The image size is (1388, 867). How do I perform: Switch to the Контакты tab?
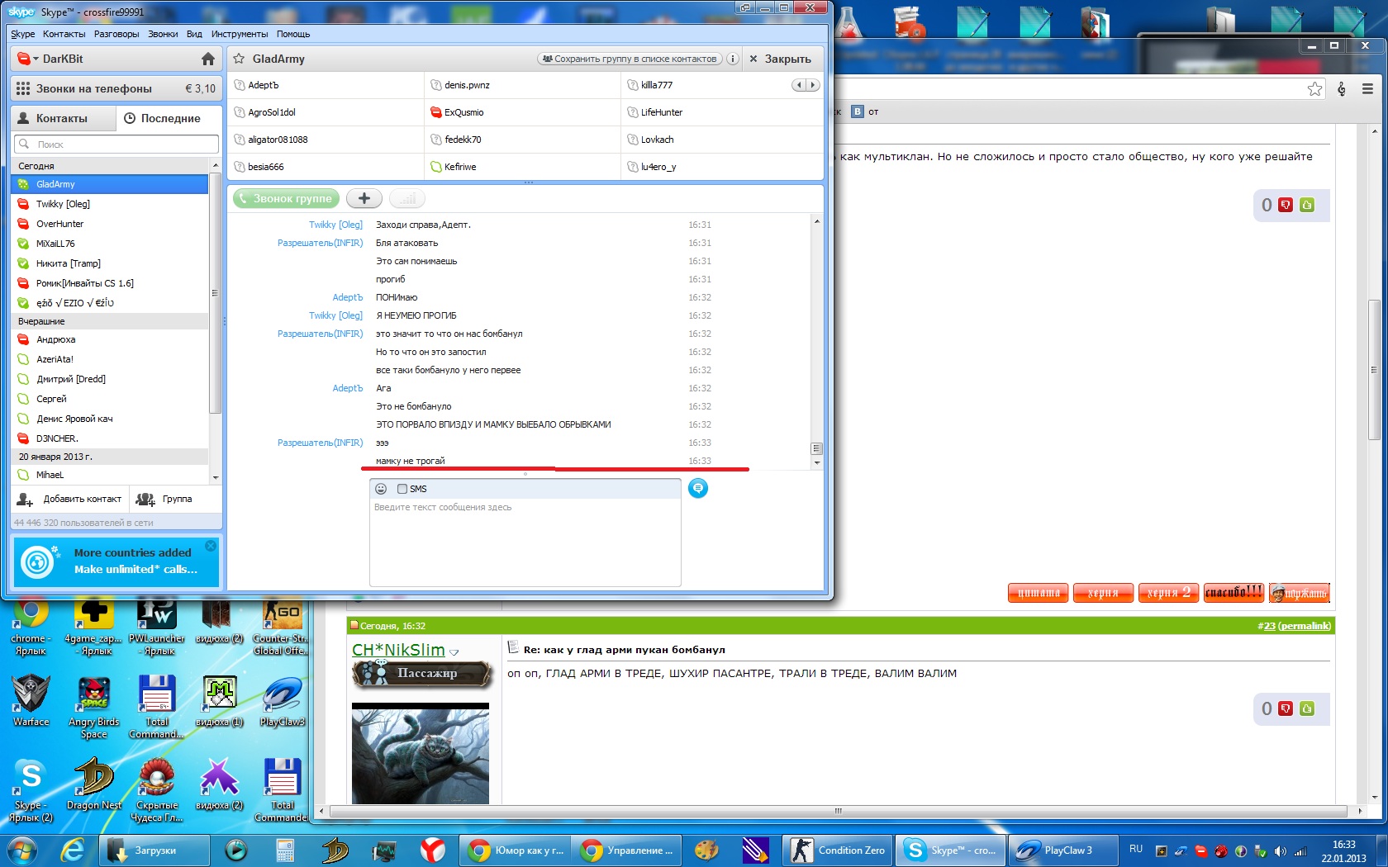tap(63, 118)
